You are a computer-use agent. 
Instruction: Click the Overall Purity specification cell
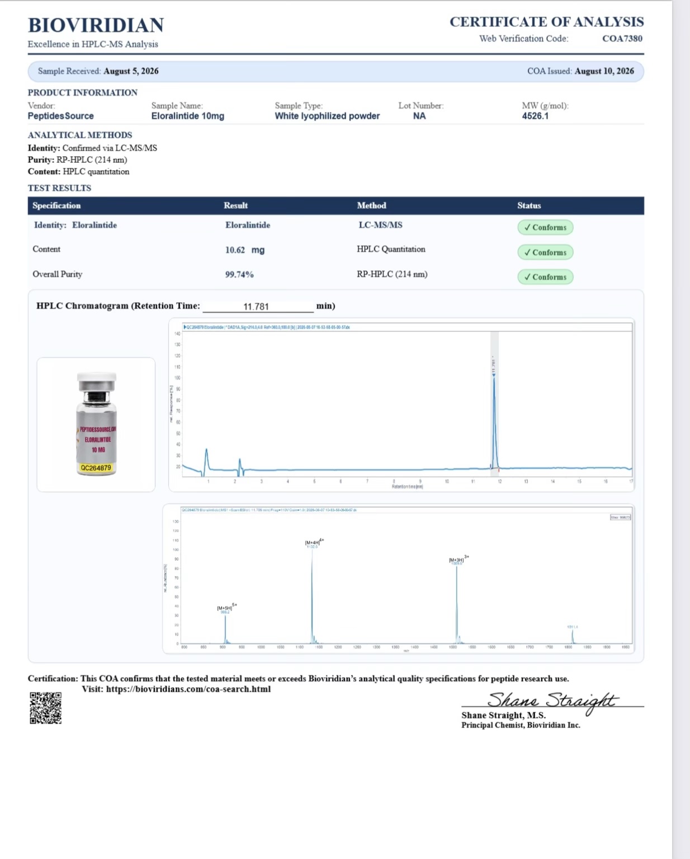coord(57,274)
